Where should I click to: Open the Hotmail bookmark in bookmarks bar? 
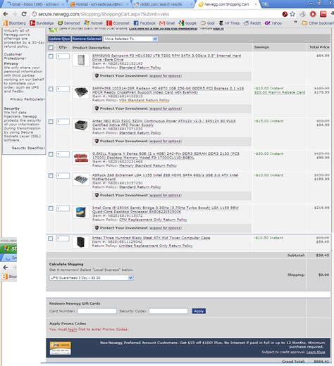(x=94, y=23)
